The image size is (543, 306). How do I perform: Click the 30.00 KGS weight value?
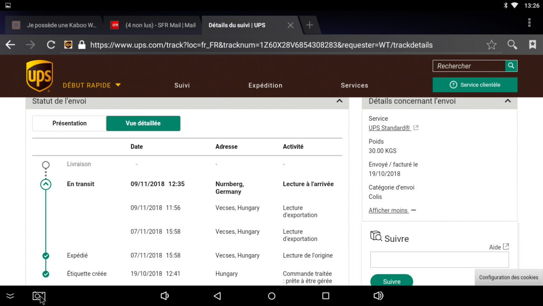pyautogui.click(x=383, y=151)
